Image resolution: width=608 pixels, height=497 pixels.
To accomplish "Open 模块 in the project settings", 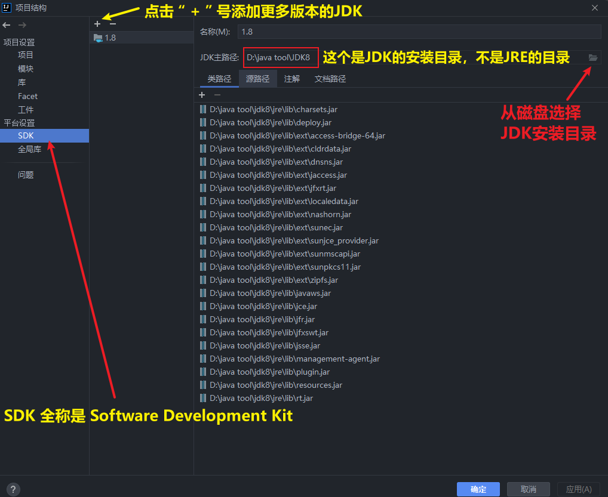I will click(26, 69).
